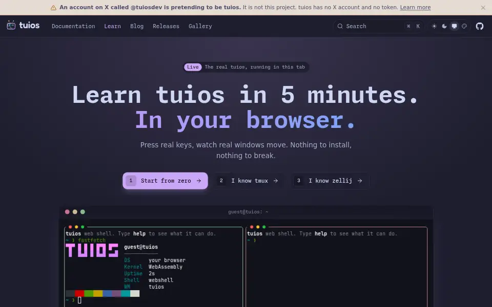Screen dimensions: 492x307
Task: Click yellow dot on outer terminal titlebar
Action: pyautogui.click(x=75, y=212)
